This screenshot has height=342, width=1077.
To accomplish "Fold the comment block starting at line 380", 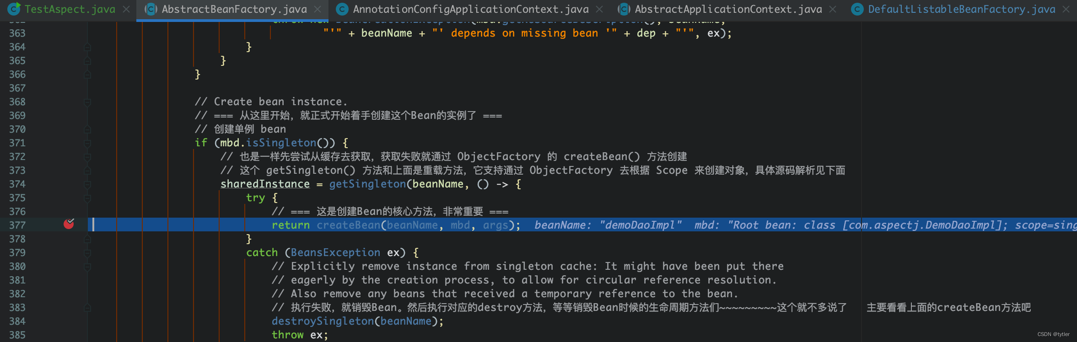I will click(87, 267).
